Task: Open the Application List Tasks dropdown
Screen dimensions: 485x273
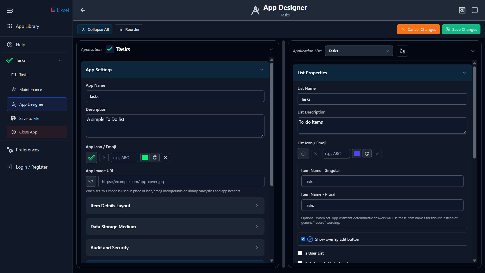Action: pos(359,51)
